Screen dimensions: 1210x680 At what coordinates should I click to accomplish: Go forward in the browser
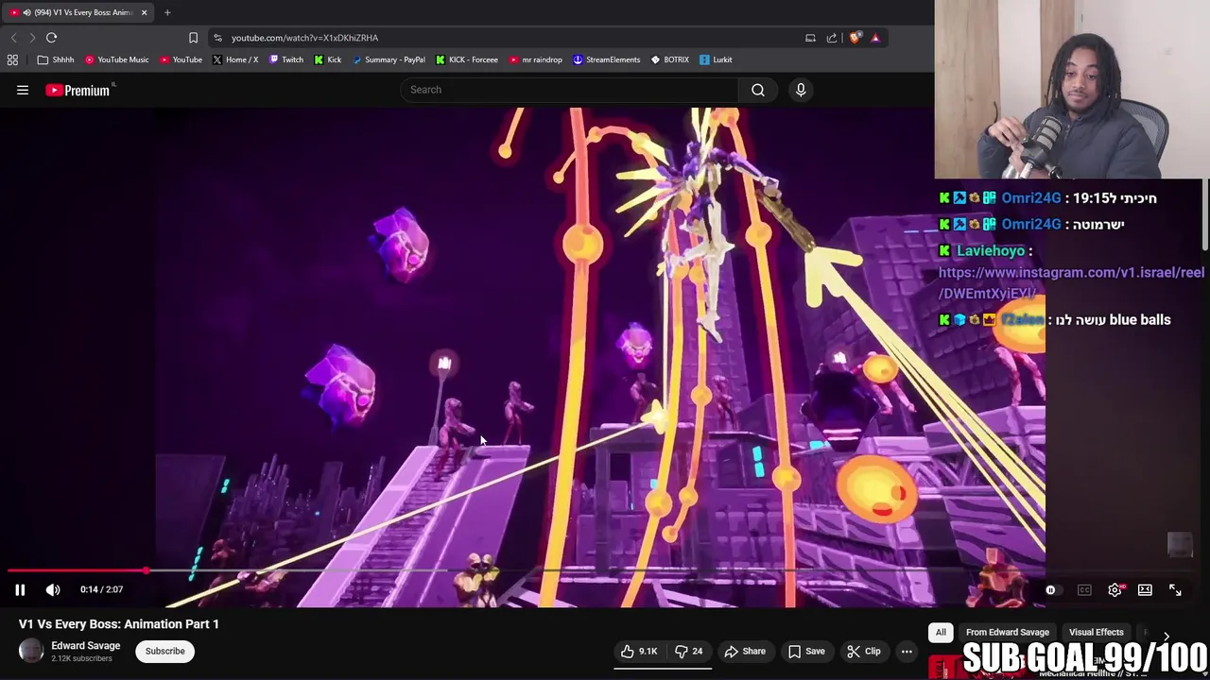click(x=32, y=38)
